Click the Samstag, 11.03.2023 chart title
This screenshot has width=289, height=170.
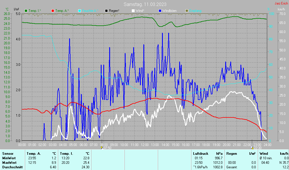[145, 5]
